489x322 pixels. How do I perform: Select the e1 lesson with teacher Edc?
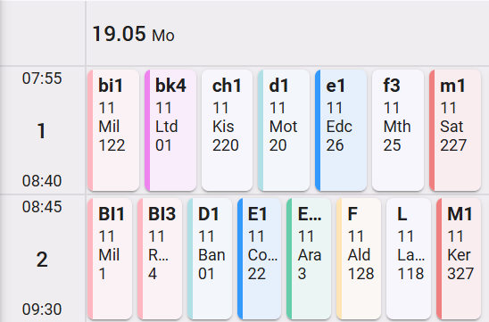[341, 130]
